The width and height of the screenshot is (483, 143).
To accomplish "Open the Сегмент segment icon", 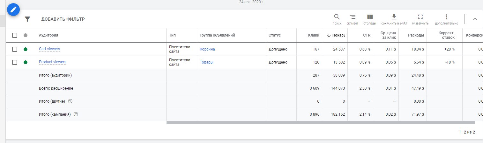I will [353, 17].
